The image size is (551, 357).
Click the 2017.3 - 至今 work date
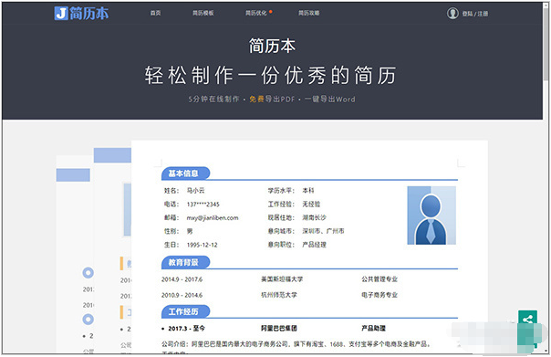186,328
